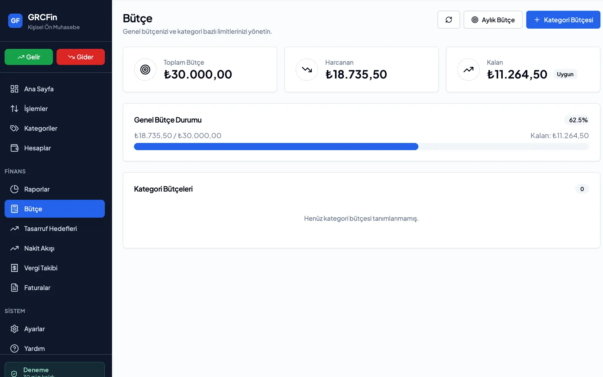Go to İşlemler in sidebar
Viewport: 603px width, 377px height.
click(55, 109)
